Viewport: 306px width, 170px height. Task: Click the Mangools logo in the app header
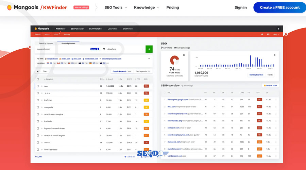pyautogui.click(x=42, y=29)
